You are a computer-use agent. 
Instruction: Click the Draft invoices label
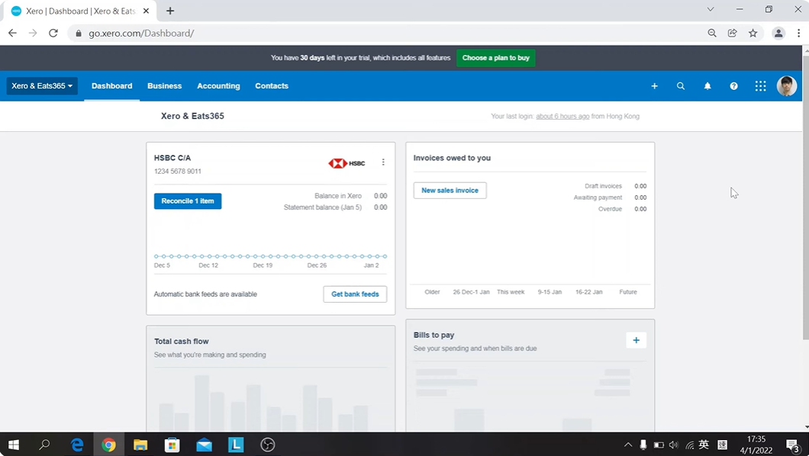(603, 186)
